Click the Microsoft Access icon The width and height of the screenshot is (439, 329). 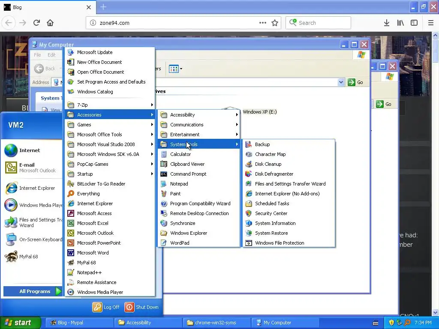(71, 213)
